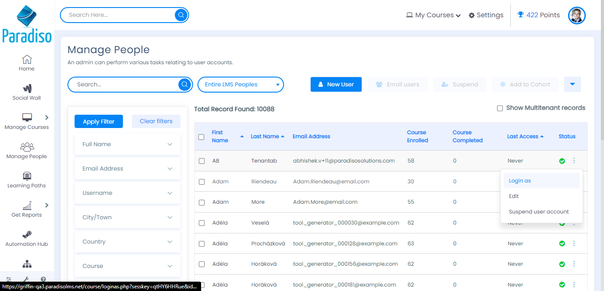Expand the Email Address filter
Viewport: 604px width, 291px height.
127,169
